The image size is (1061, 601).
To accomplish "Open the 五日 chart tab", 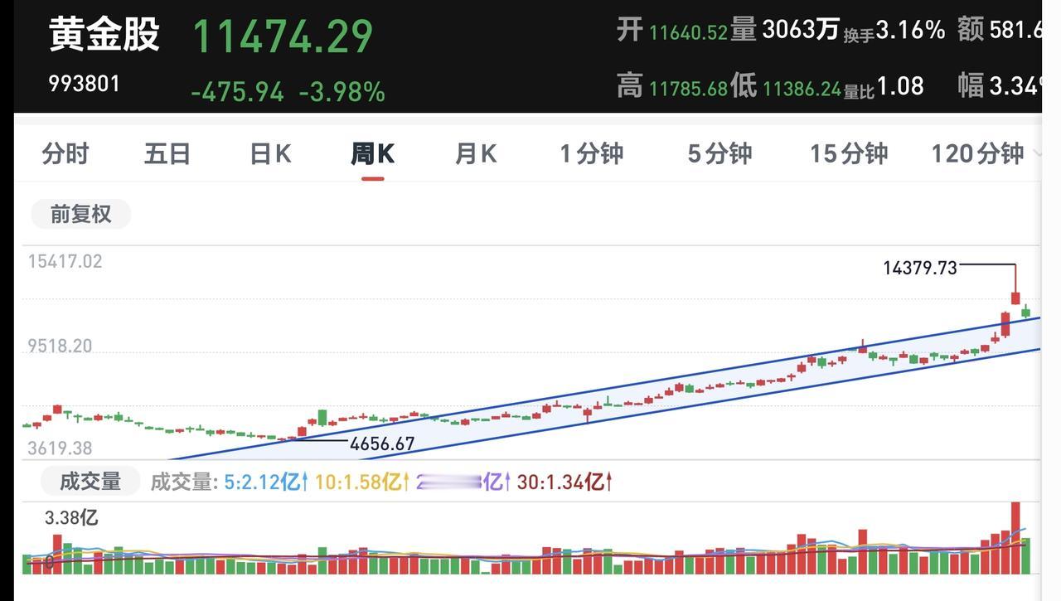I will 167,154.
